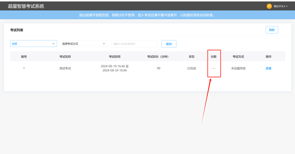
Task: Open the 选择考试方式 dropdown
Action: 84,44
